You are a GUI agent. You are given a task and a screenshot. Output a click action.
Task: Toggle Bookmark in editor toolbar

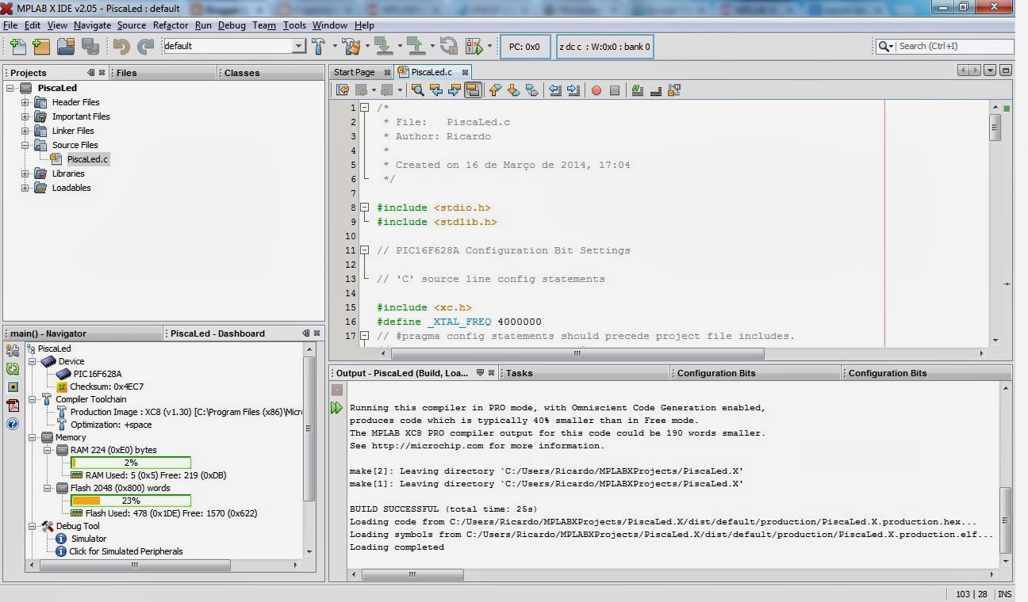point(531,90)
